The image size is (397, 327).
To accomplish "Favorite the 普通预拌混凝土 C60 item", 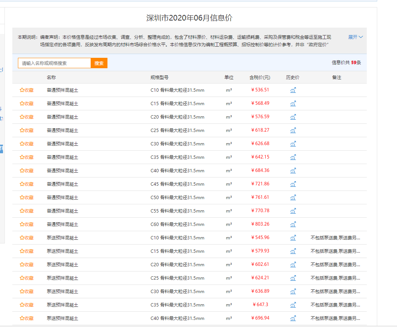I will 26,224.
